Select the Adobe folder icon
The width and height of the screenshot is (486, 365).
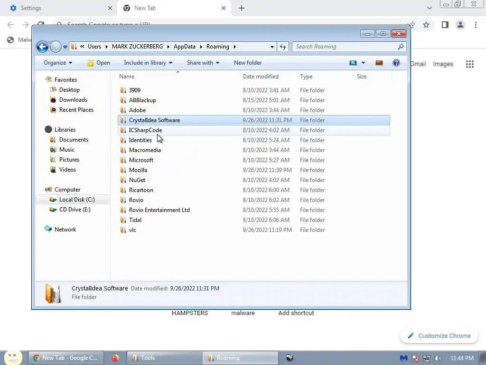pyautogui.click(x=123, y=110)
